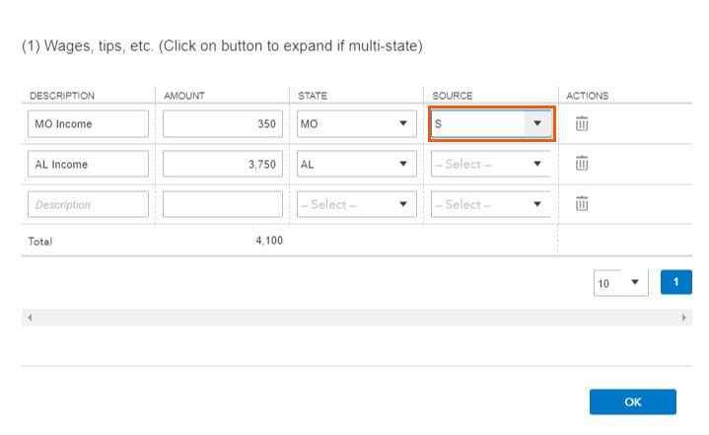Open the rows-per-page dropdown showing 10
The width and height of the screenshot is (709, 435).
[x=620, y=283]
